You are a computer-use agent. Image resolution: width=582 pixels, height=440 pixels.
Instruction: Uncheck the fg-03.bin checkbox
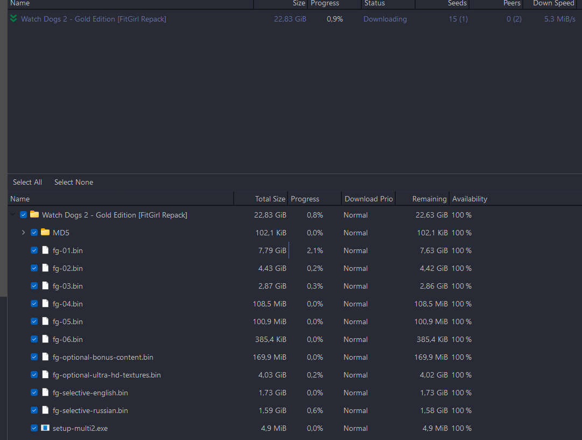(34, 286)
